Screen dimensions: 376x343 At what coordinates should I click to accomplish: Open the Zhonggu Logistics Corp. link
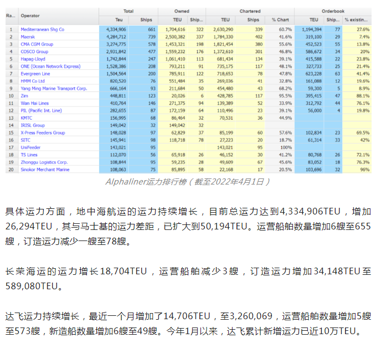pyautogui.click(x=44, y=162)
